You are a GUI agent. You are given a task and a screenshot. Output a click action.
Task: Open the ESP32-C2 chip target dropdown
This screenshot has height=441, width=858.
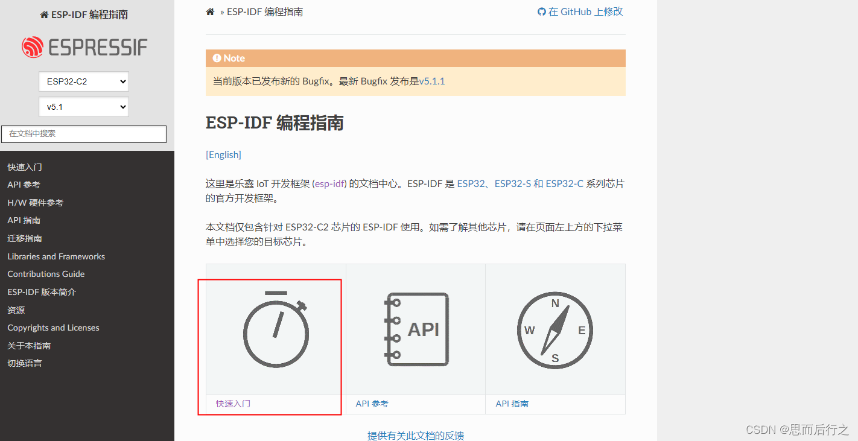(x=84, y=81)
